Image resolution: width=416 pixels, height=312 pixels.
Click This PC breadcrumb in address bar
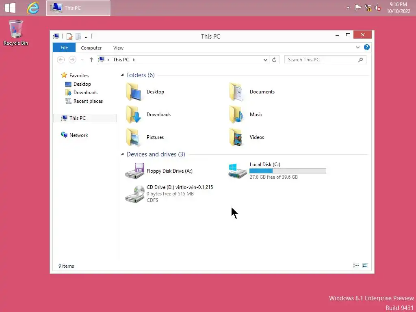click(x=121, y=60)
